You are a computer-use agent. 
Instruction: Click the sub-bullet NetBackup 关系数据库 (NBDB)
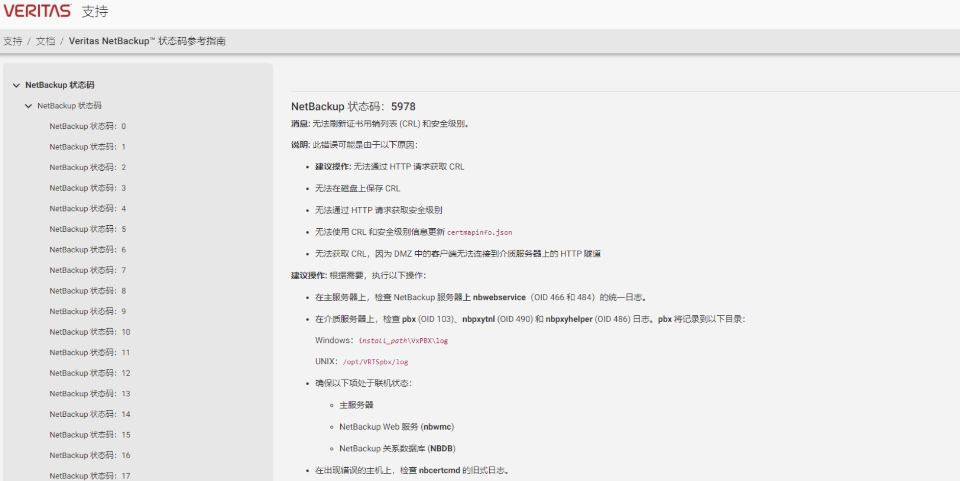397,449
